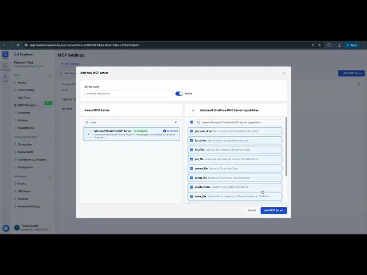The width and height of the screenshot is (367, 275).
Task: Uncheck the get_user_drive capability
Action: (x=192, y=131)
